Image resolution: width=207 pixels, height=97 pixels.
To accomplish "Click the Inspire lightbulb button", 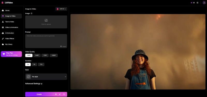I will (63, 46).
